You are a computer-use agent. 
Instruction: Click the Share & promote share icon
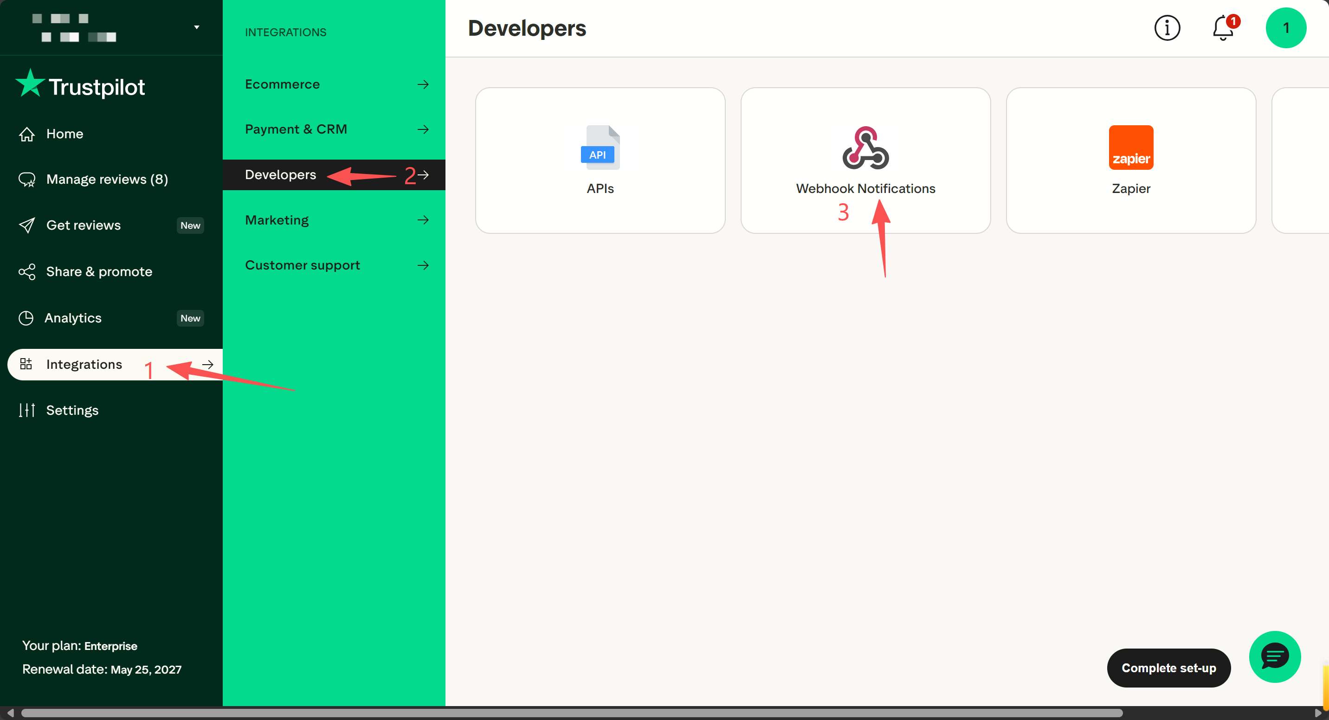click(26, 272)
